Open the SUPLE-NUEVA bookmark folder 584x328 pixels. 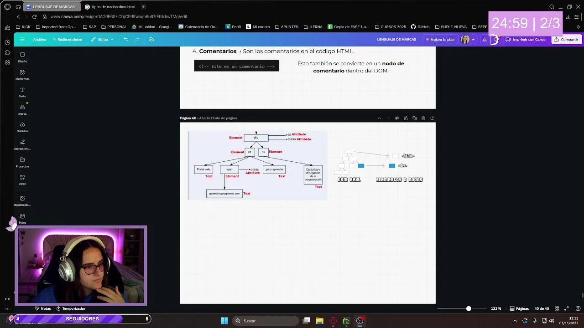[x=451, y=27]
